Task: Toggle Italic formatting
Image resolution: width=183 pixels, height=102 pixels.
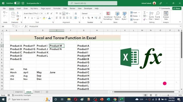Action: point(29,18)
